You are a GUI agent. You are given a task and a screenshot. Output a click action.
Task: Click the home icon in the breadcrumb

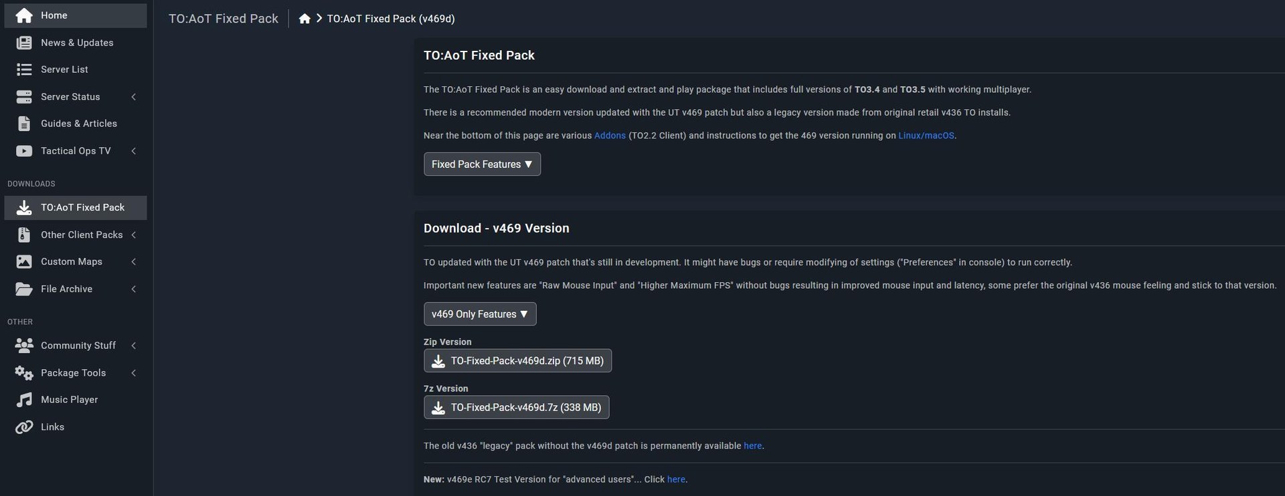(x=305, y=19)
